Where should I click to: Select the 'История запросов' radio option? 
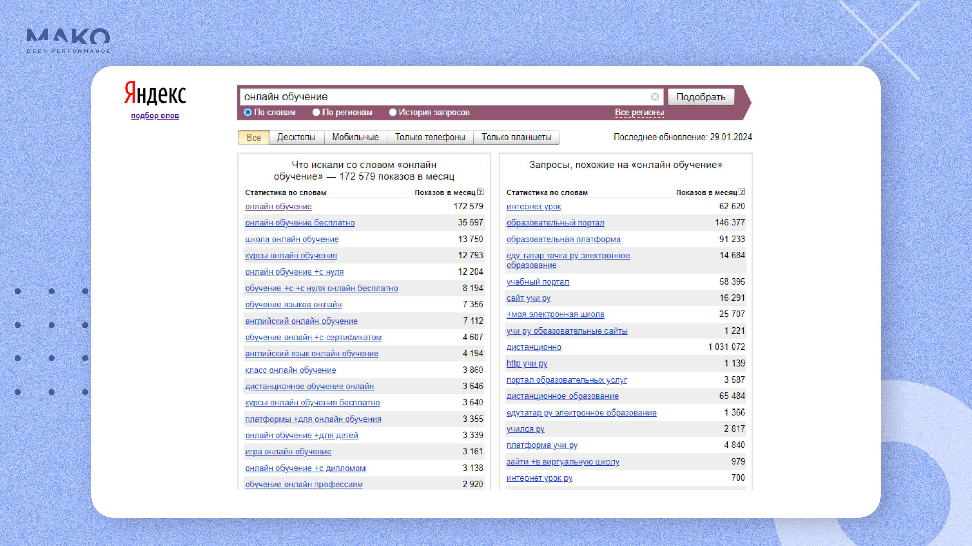click(x=393, y=112)
